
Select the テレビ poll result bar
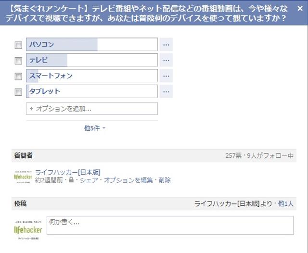click(92, 60)
